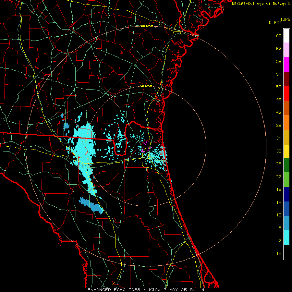
Task: Click the black TH threshold swatch
Action: [x=286, y=252]
